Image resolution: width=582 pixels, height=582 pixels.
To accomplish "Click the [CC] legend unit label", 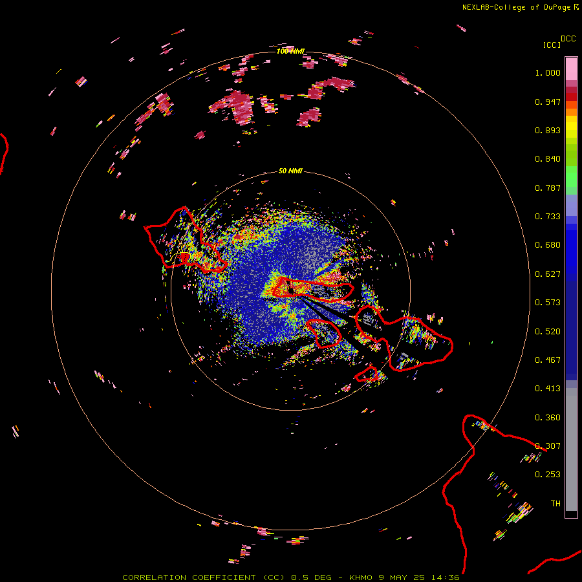I will pos(552,45).
